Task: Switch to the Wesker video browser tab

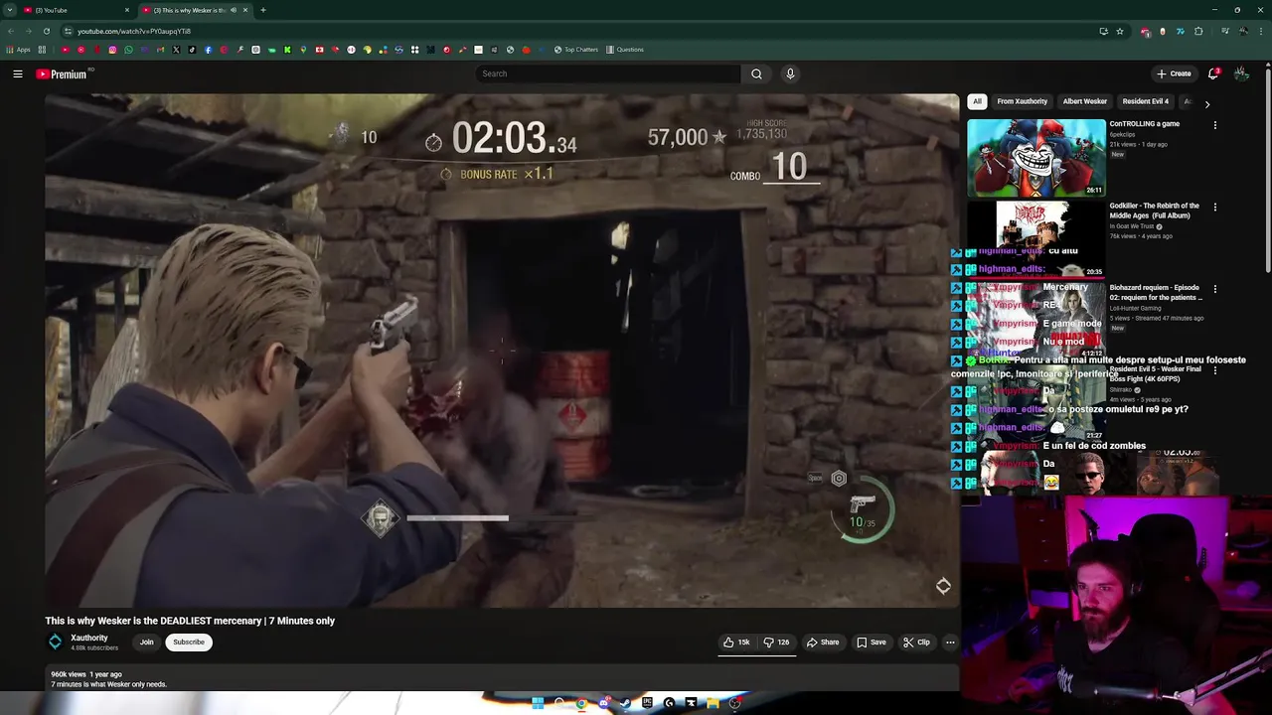Action: (x=195, y=10)
